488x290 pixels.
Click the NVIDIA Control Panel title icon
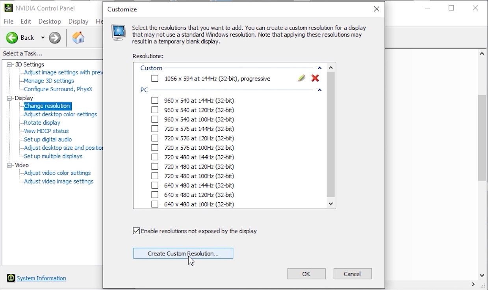pyautogui.click(x=8, y=8)
